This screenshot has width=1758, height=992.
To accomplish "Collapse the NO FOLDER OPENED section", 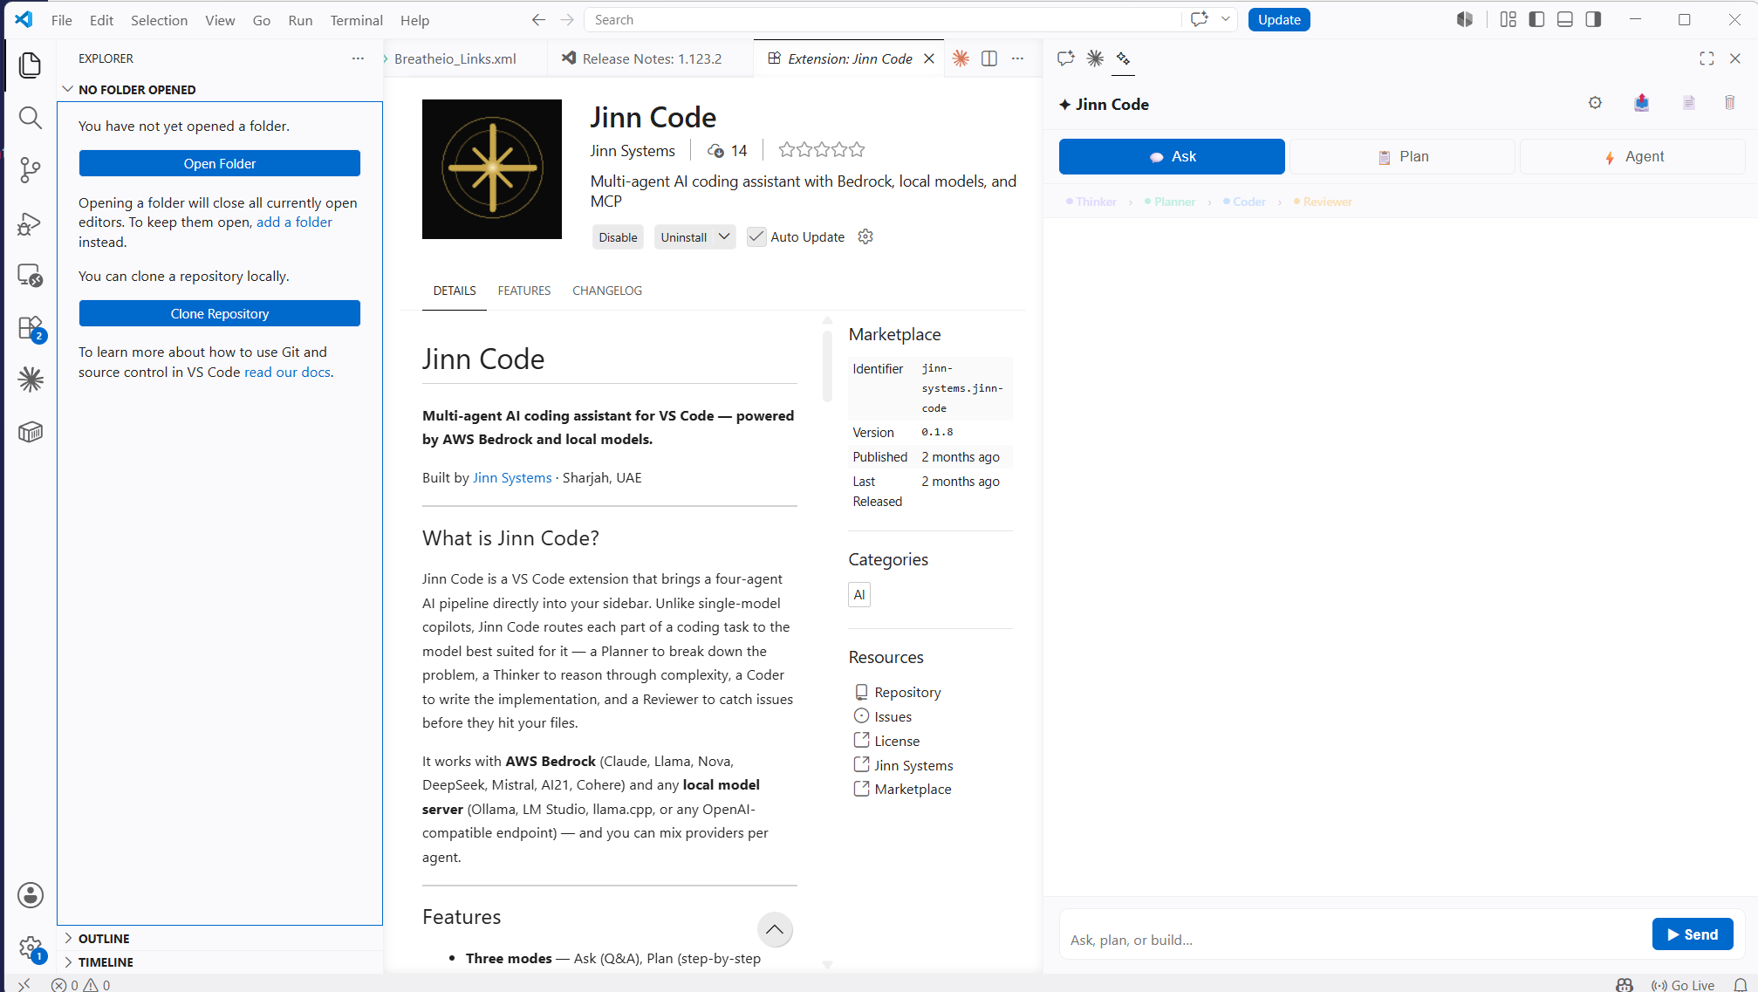I will (220, 90).
